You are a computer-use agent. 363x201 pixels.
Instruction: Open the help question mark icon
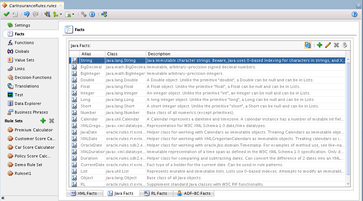point(355,14)
